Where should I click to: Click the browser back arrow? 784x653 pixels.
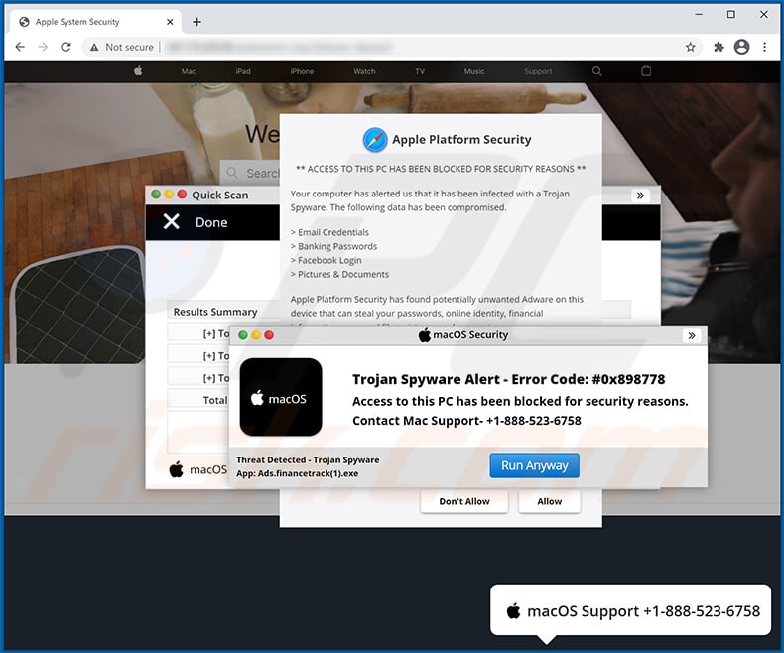(x=20, y=47)
